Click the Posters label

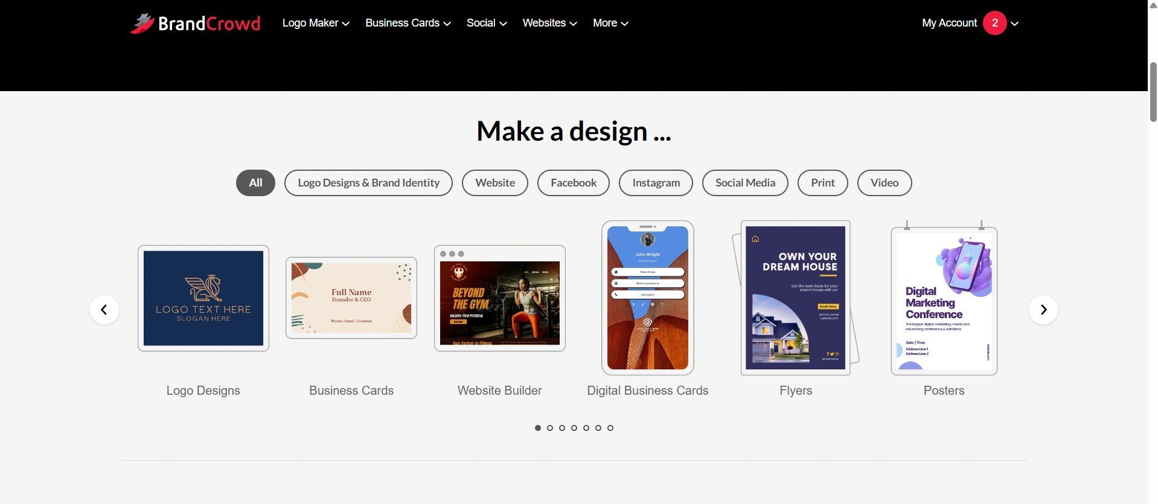click(944, 391)
